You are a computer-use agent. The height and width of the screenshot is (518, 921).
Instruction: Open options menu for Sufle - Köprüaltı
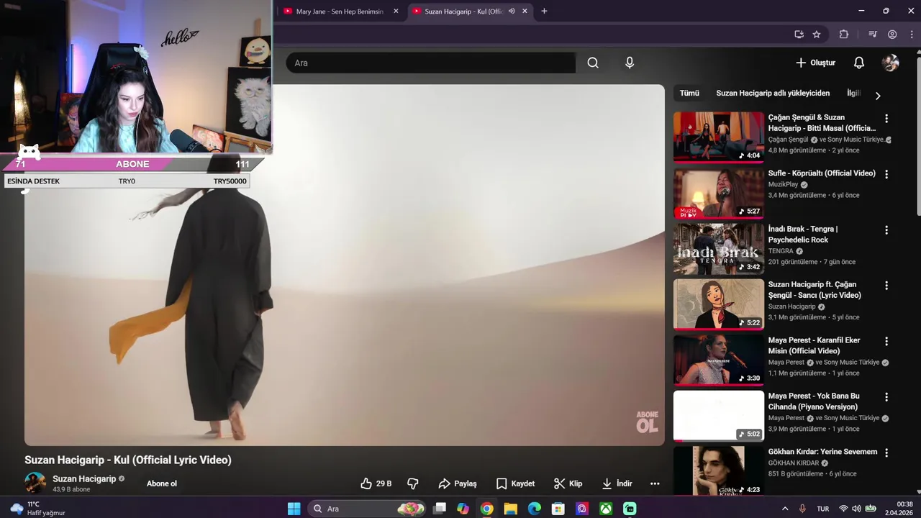coord(886,174)
